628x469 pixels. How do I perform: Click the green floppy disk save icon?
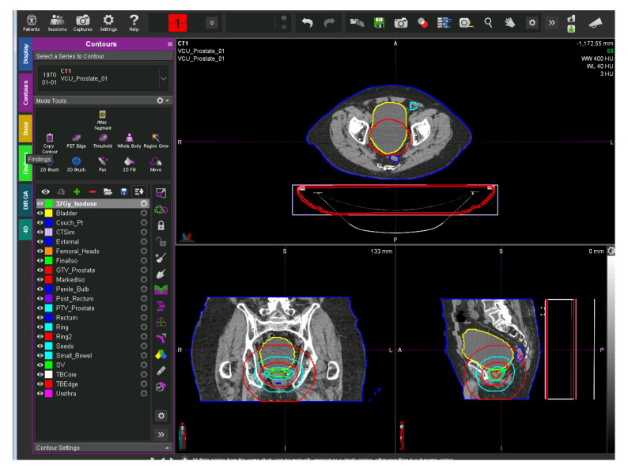point(379,23)
